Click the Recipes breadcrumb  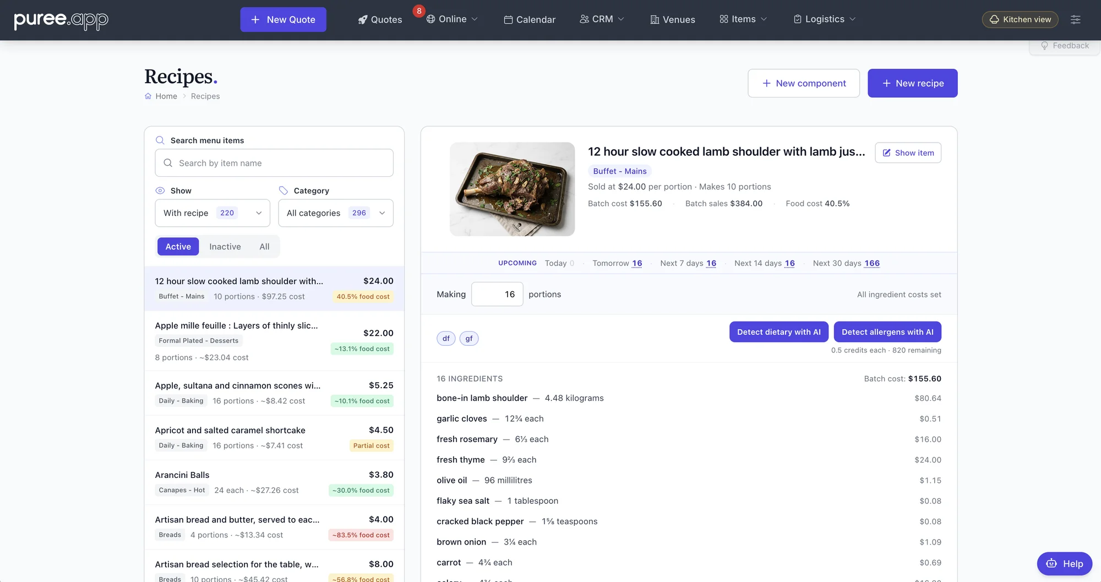click(x=205, y=96)
